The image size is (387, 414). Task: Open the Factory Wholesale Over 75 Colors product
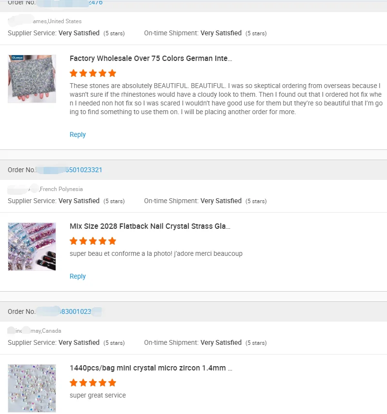pyautogui.click(x=151, y=58)
